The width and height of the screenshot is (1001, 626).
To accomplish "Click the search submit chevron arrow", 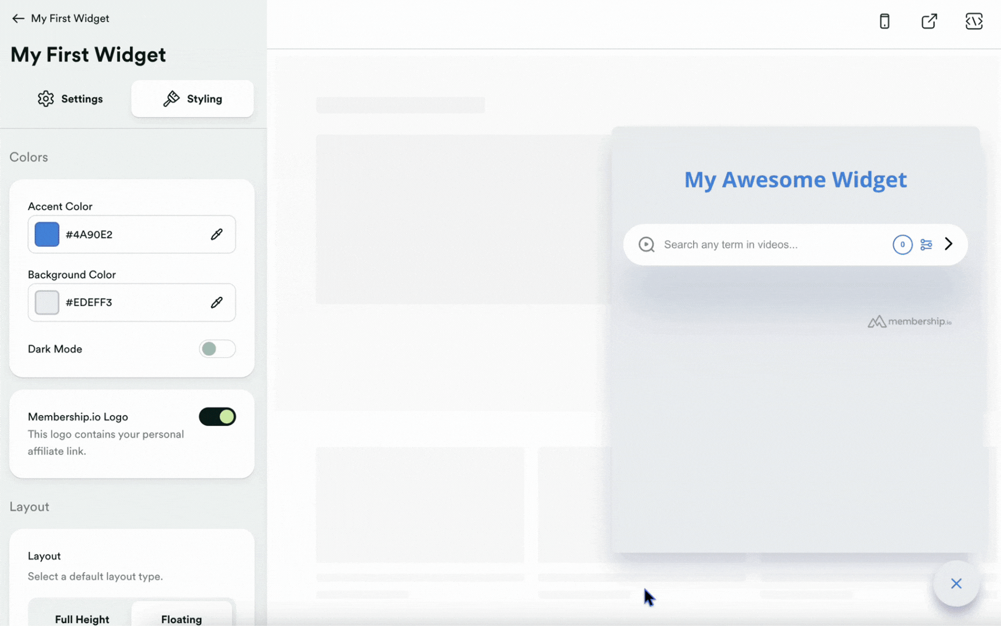I will [948, 244].
